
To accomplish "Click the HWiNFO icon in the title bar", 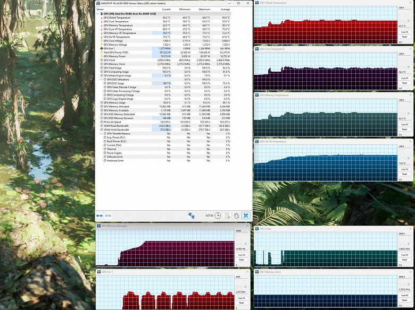I will (98, 3).
